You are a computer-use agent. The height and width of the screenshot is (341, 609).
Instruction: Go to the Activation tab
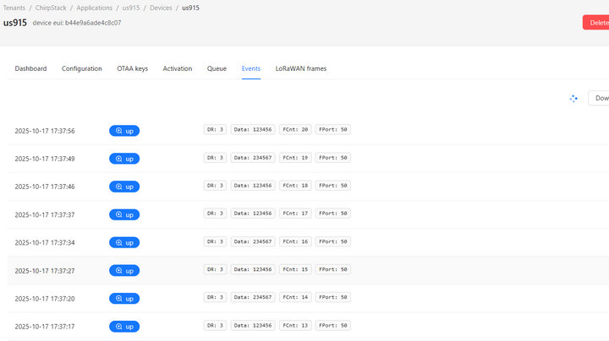178,68
